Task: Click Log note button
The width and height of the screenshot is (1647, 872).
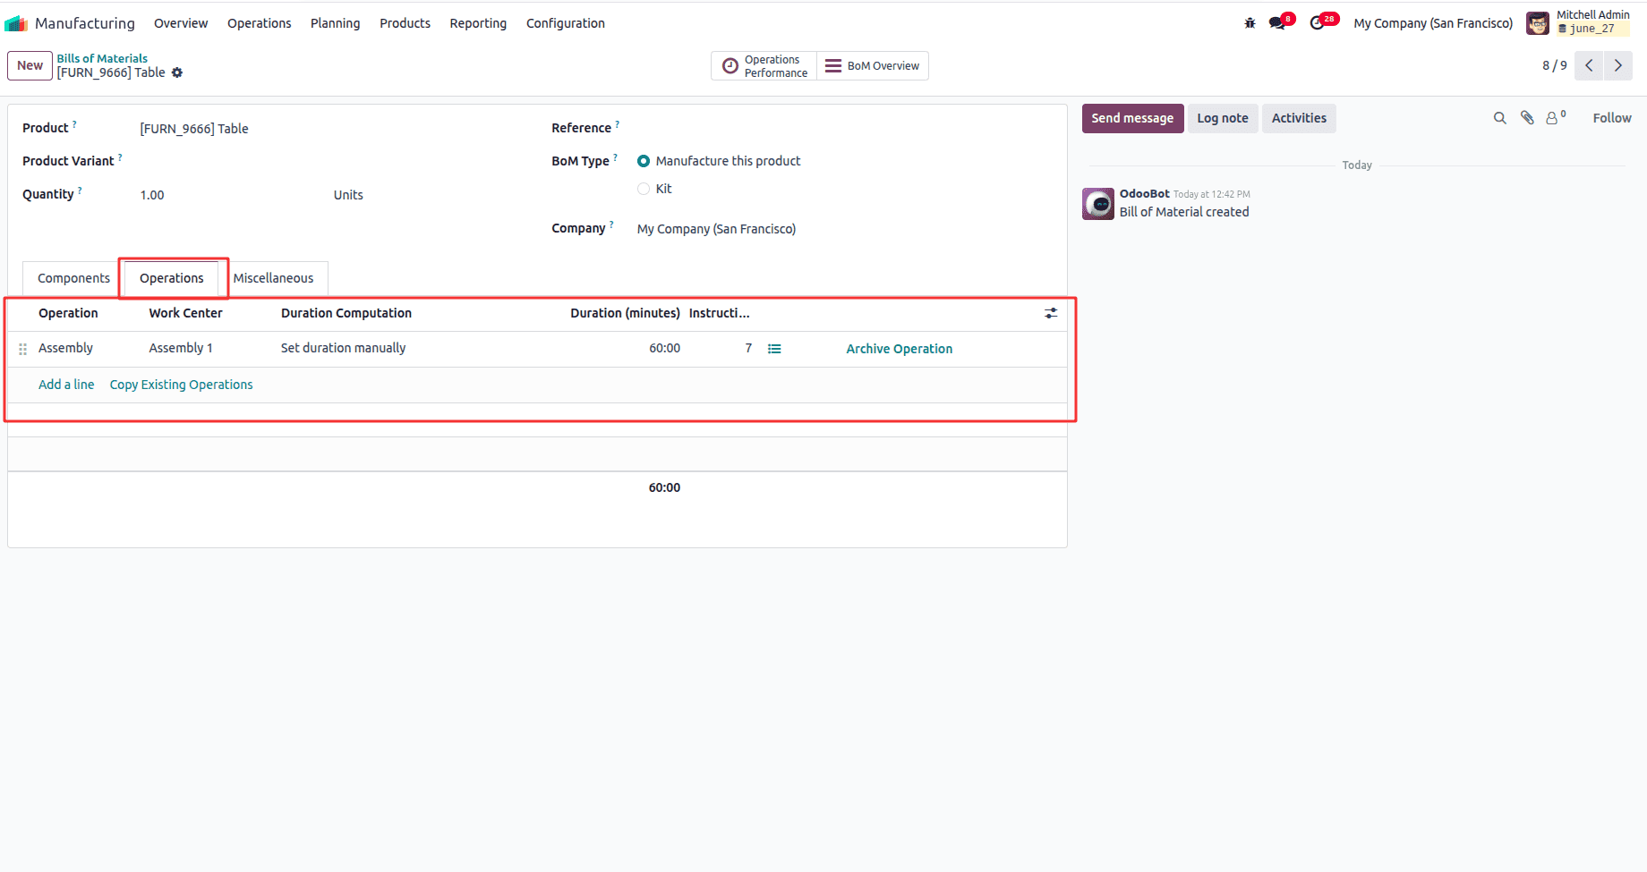Action: click(x=1223, y=118)
